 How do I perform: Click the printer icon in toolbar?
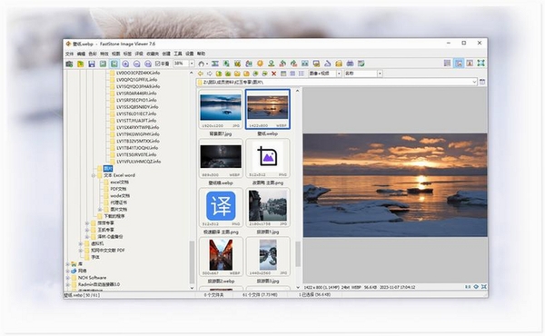(350, 64)
